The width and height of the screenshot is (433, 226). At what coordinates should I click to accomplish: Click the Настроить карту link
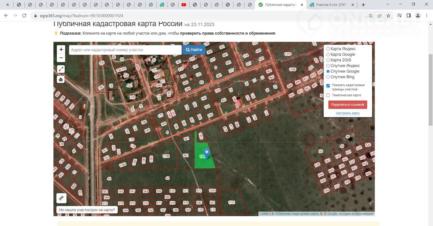pos(347,113)
